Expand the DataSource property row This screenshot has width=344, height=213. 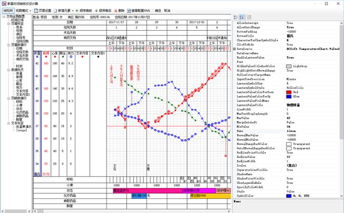tap(234, 48)
